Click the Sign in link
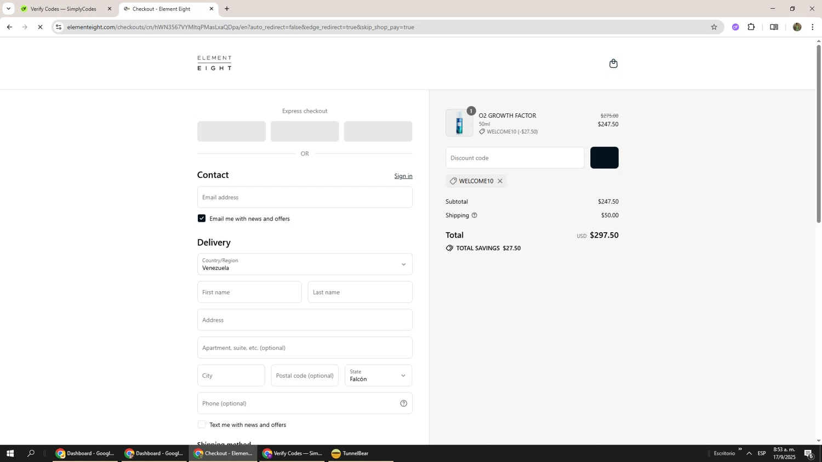Screen dimensions: 822x462 tap(403, 176)
